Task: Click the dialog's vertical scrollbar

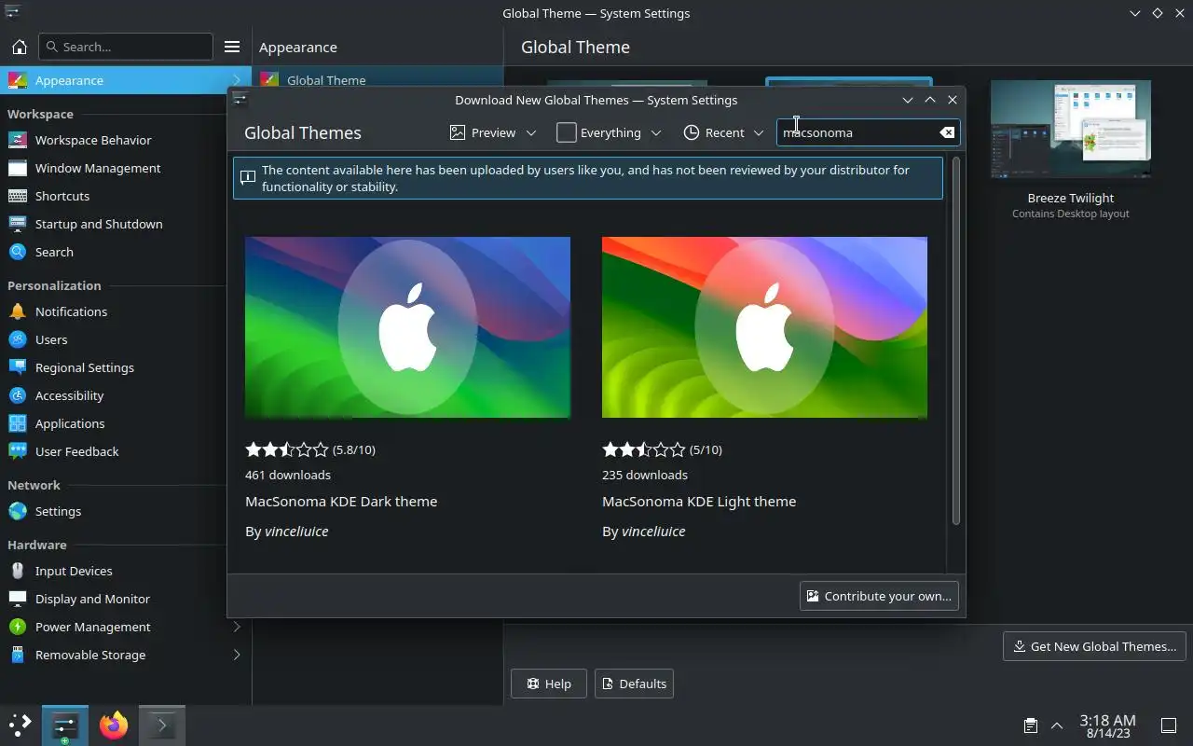Action: (x=955, y=340)
